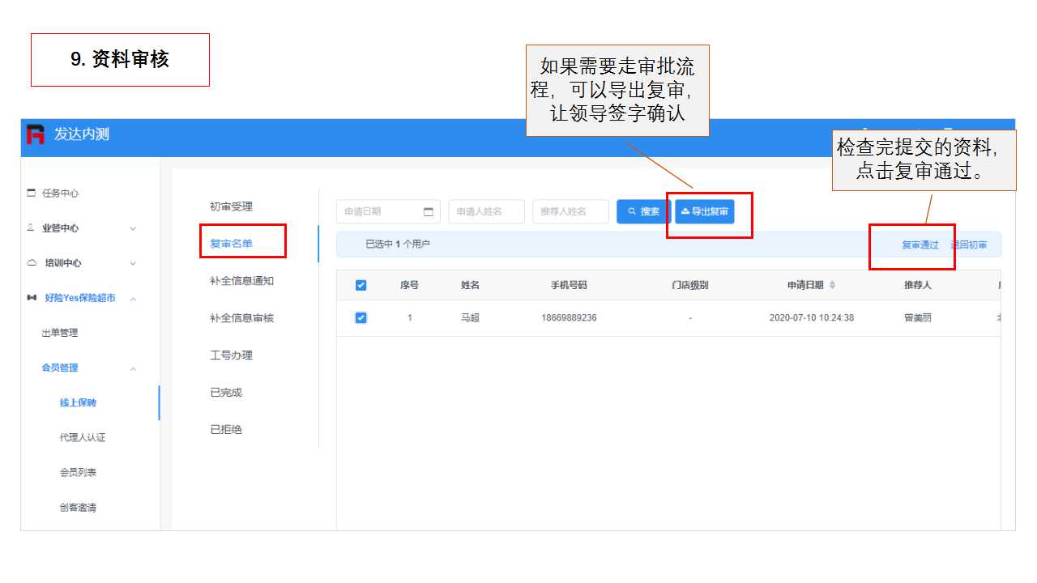Click the 好险Yes保险超市 sidebar icon
Image resolution: width=1037 pixels, height=583 pixels.
(32, 298)
